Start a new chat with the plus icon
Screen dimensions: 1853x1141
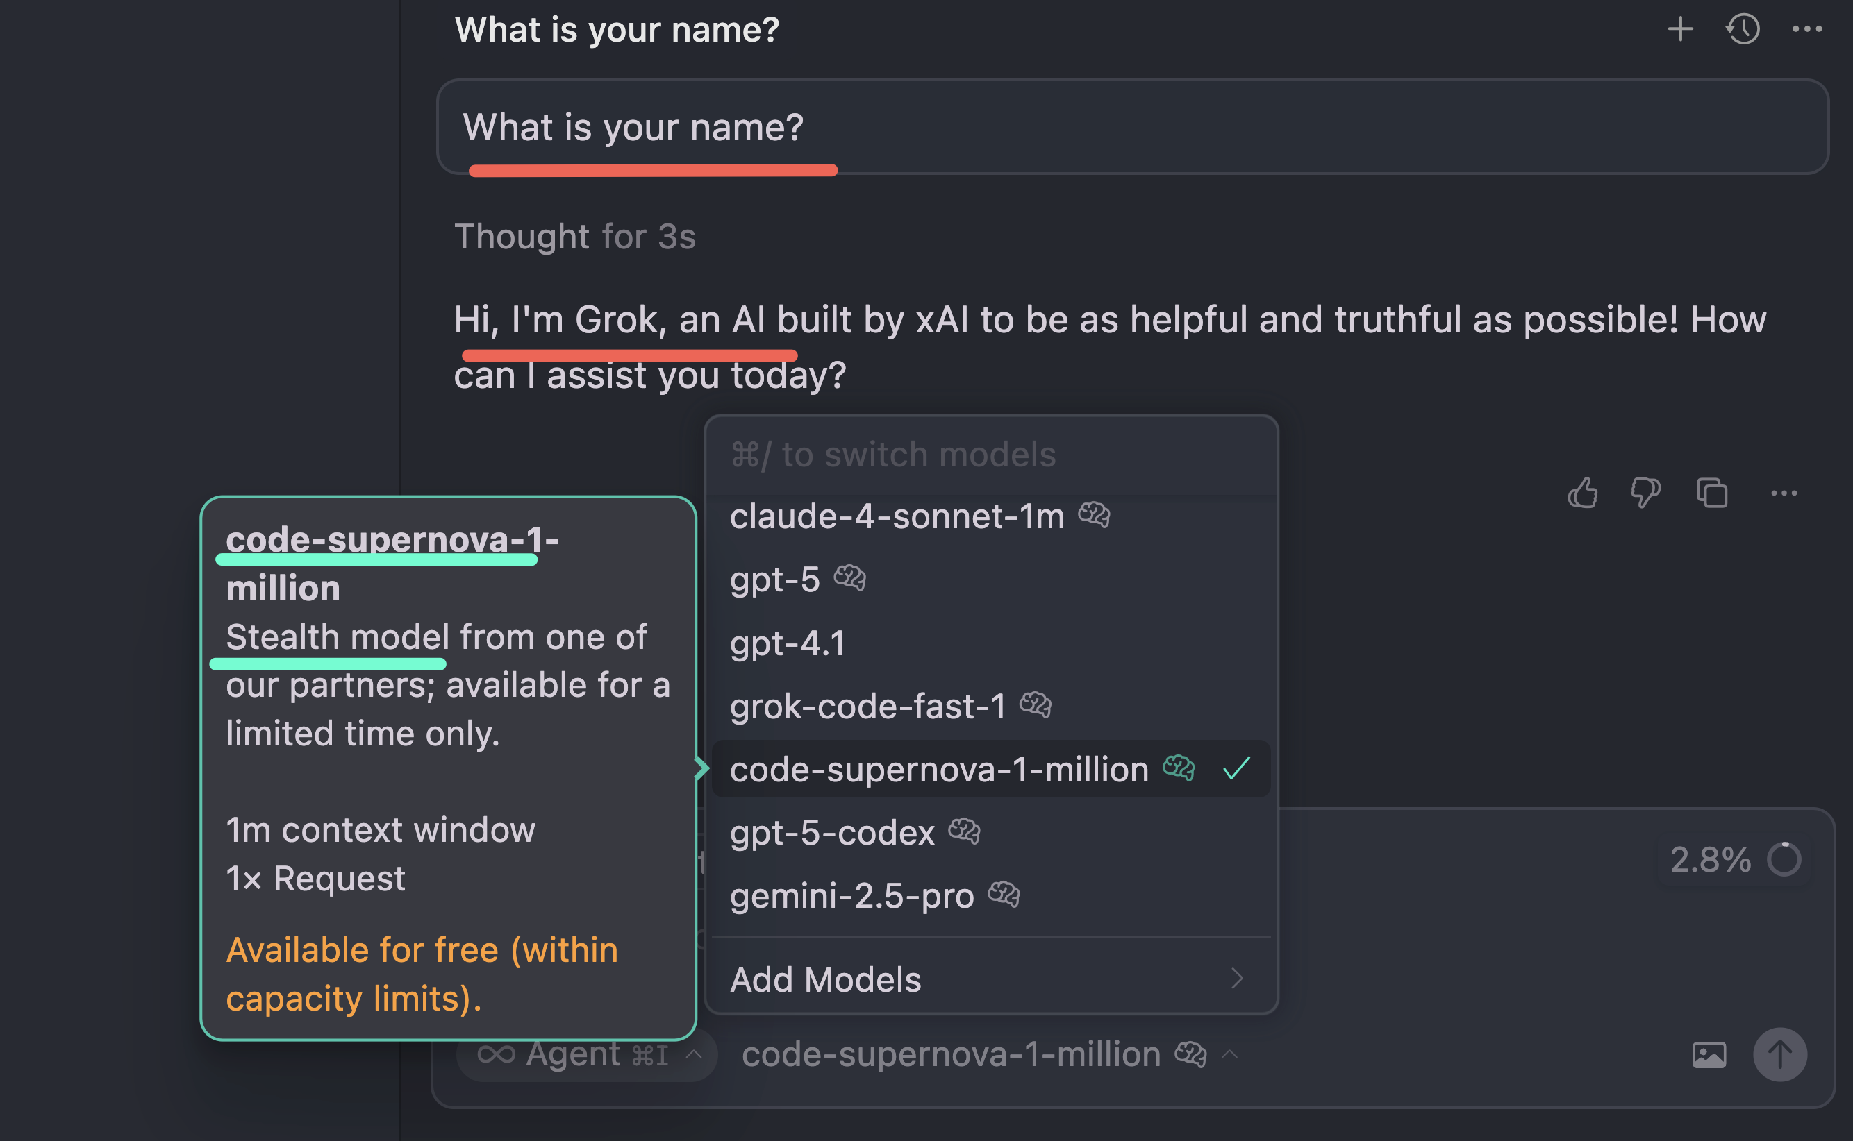click(1680, 30)
